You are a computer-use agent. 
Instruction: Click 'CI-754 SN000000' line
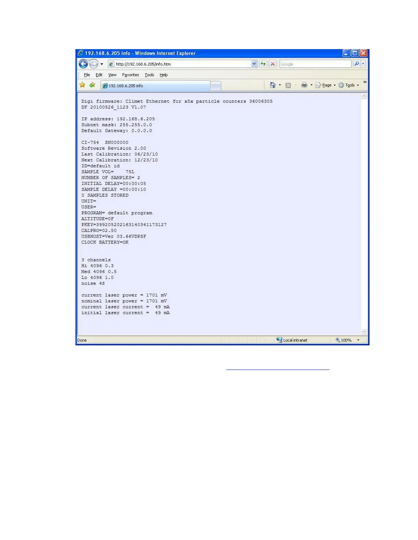pyautogui.click(x=105, y=142)
